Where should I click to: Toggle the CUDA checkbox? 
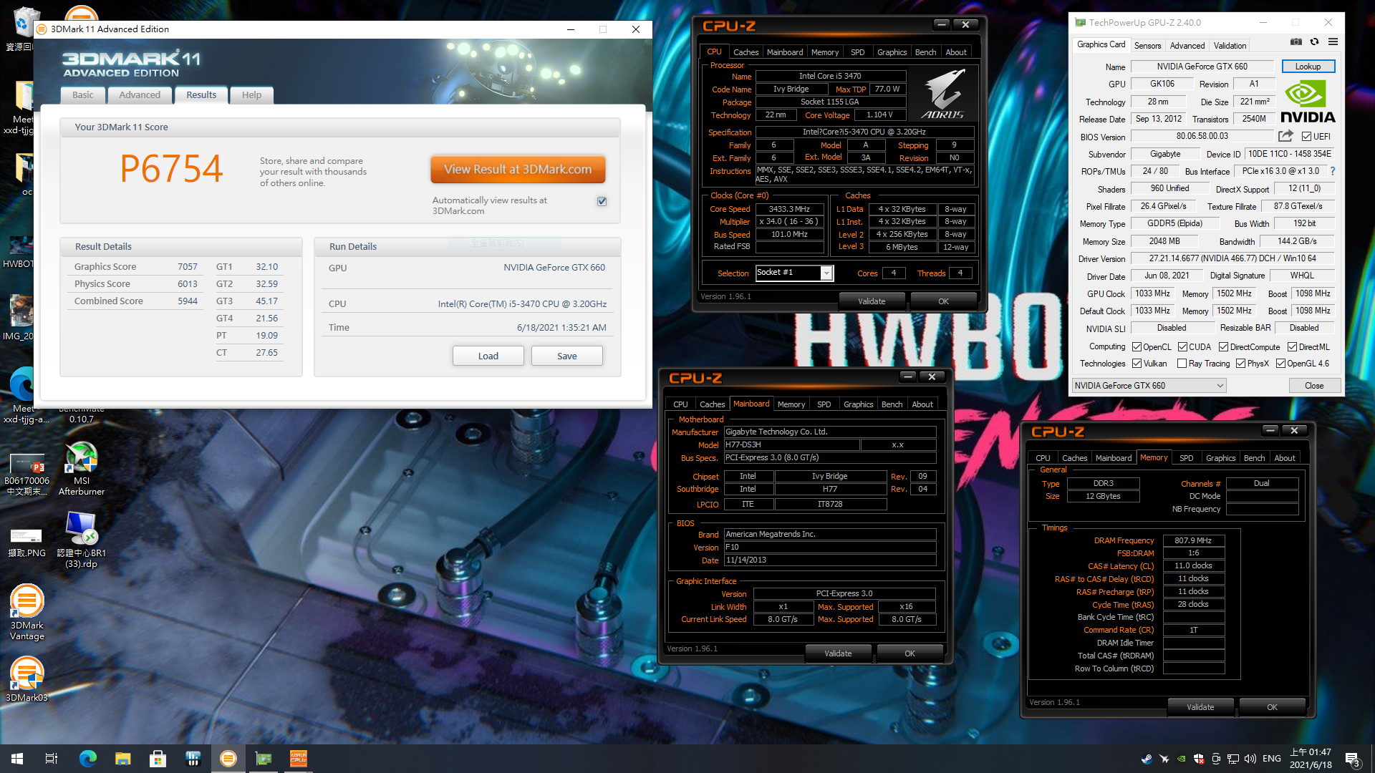[x=1182, y=347]
